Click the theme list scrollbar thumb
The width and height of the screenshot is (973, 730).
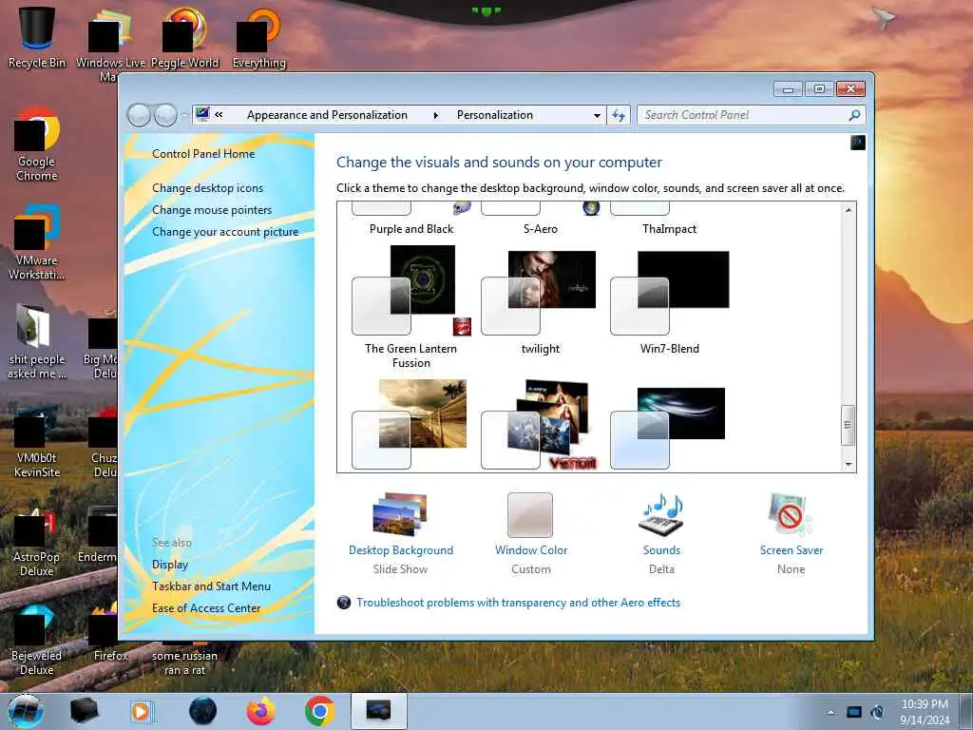848,425
